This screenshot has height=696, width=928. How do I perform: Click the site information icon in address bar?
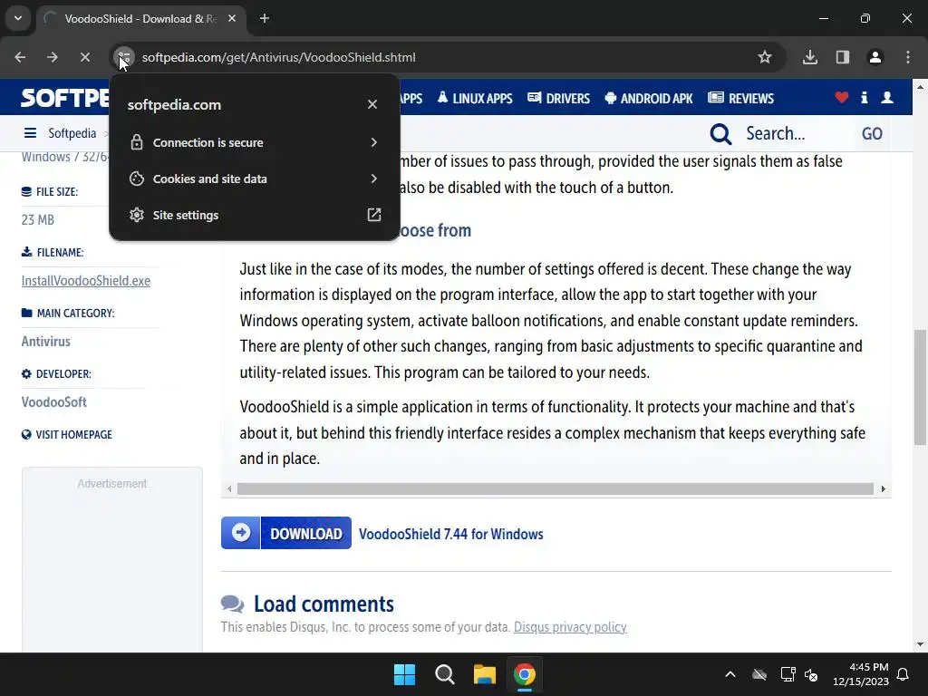124,57
